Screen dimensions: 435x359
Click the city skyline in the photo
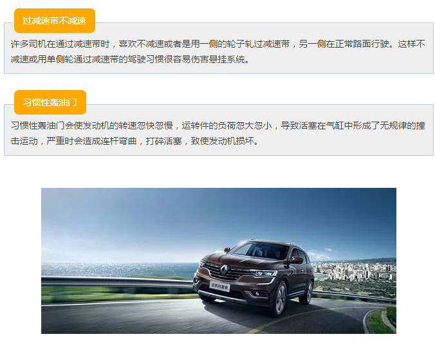point(355,270)
